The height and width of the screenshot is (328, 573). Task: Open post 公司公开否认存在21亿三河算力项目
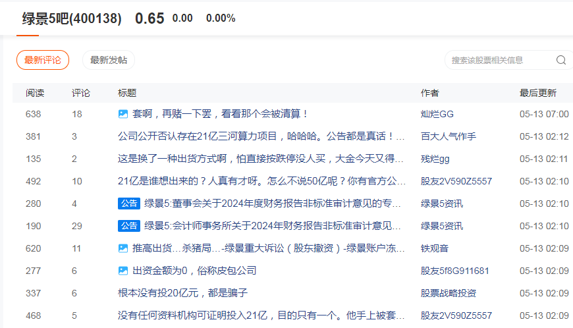[261, 136]
